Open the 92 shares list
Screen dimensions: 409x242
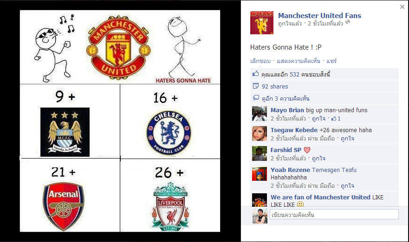pos(275,87)
